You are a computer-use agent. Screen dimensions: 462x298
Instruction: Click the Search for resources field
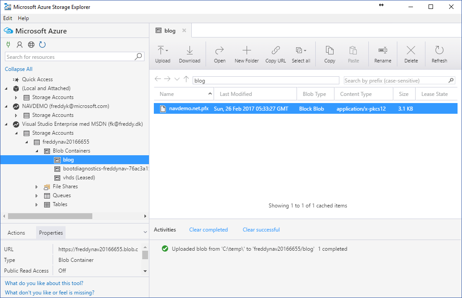pyautogui.click(x=69, y=57)
